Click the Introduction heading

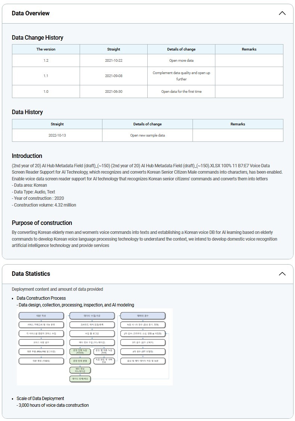click(x=27, y=156)
